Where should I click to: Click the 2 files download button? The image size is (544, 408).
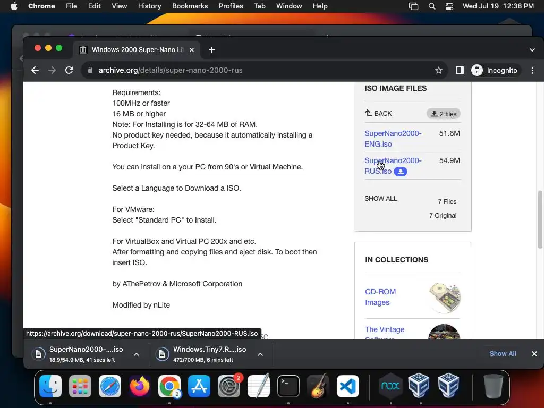pyautogui.click(x=444, y=114)
